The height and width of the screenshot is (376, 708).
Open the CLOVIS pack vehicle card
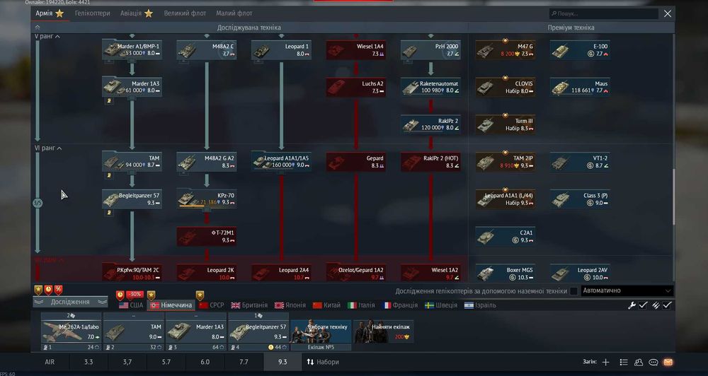coord(506,87)
